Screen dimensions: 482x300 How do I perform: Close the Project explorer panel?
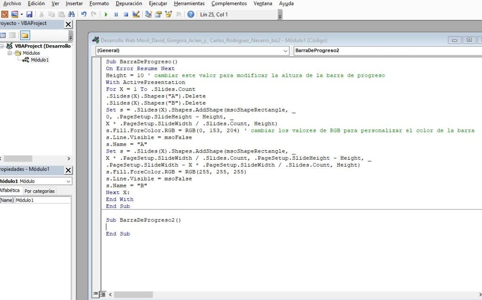[68, 24]
